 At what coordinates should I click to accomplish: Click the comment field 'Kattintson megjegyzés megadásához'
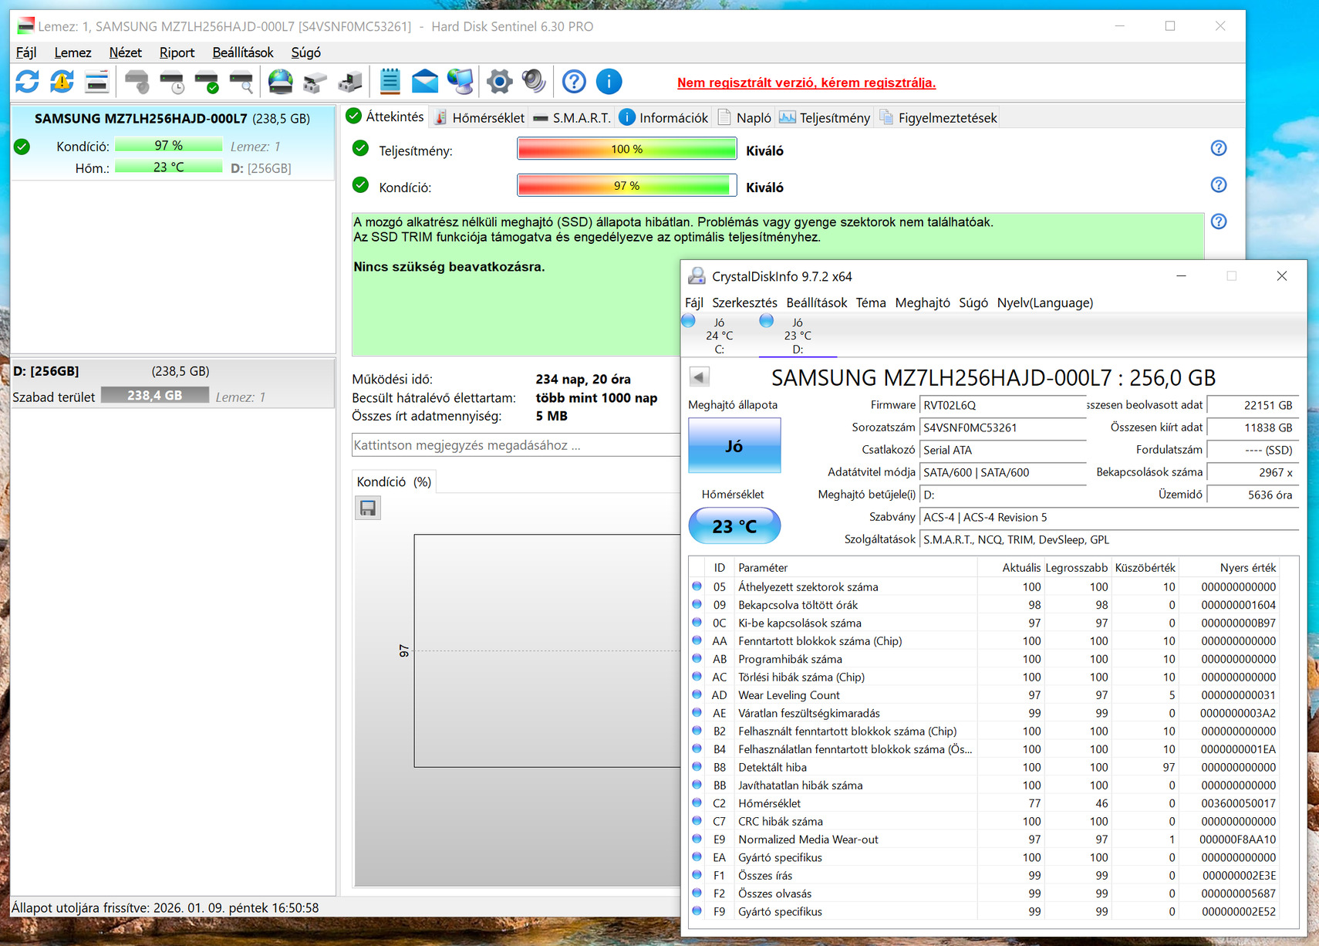(x=515, y=445)
